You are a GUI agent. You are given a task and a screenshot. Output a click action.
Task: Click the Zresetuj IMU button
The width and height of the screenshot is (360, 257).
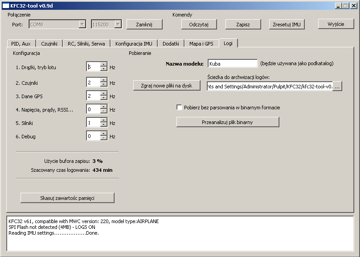pos(287,25)
